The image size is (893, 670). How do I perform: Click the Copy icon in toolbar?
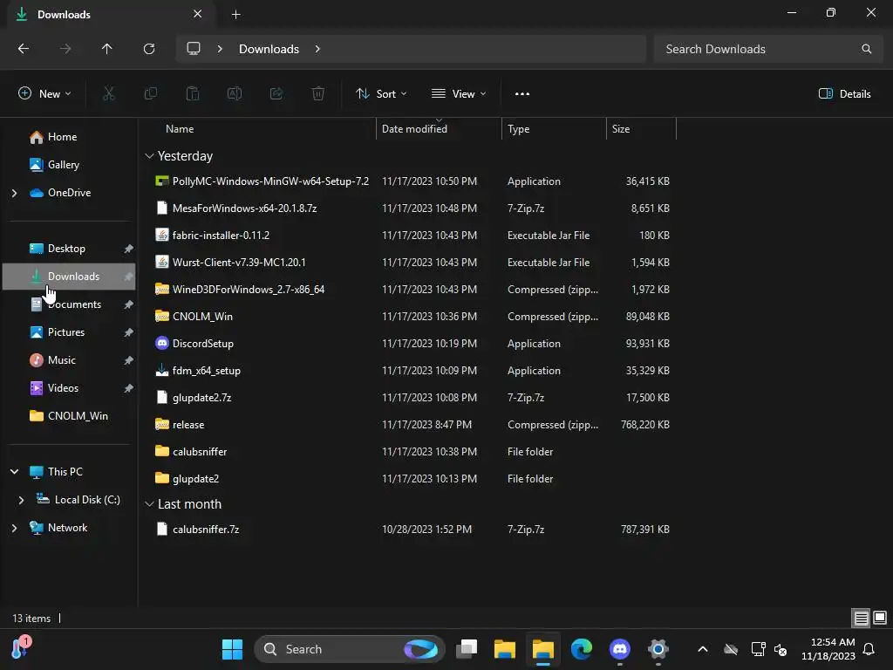pos(150,93)
